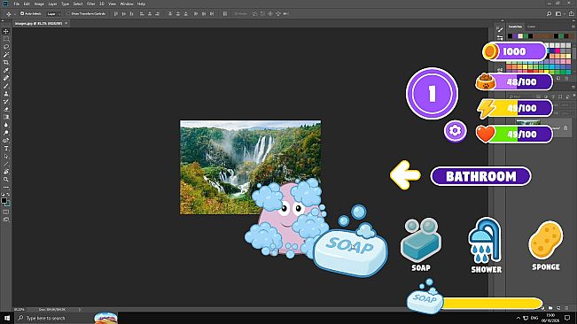Select the Horizontal Type tool
Viewport: 577px width, 324px height.
pyautogui.click(x=6, y=149)
